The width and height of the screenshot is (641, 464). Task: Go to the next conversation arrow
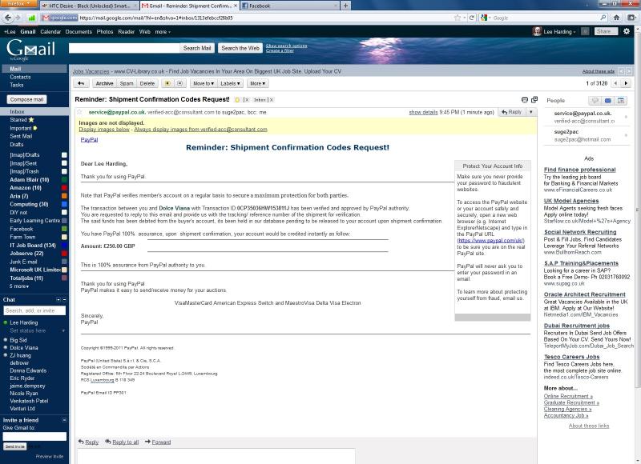point(627,83)
